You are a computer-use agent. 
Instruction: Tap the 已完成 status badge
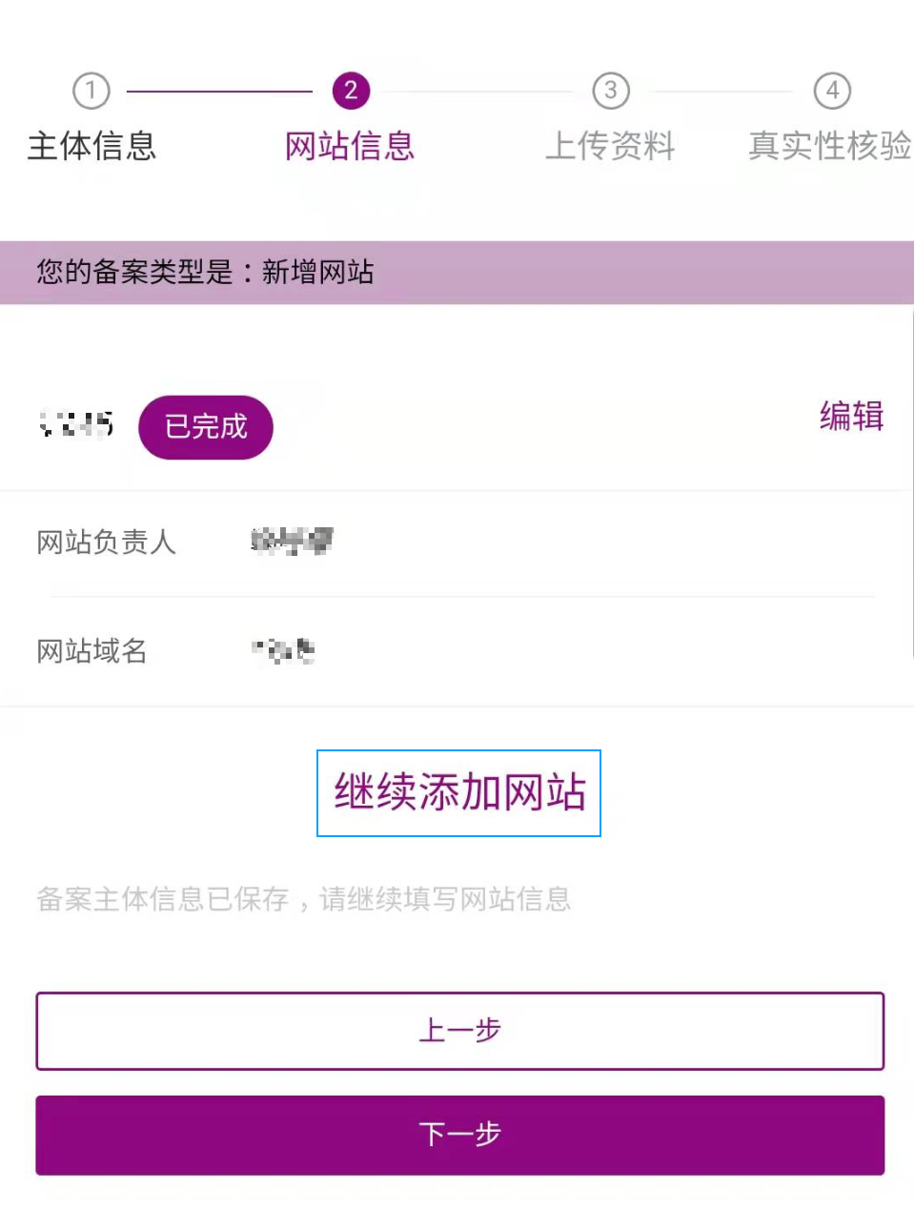point(206,426)
